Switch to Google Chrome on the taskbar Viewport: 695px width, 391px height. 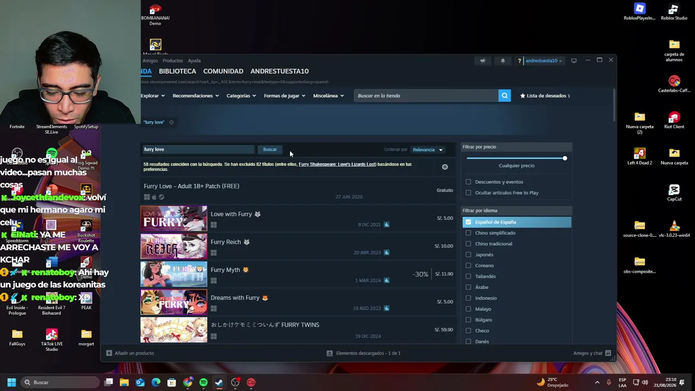(x=187, y=382)
